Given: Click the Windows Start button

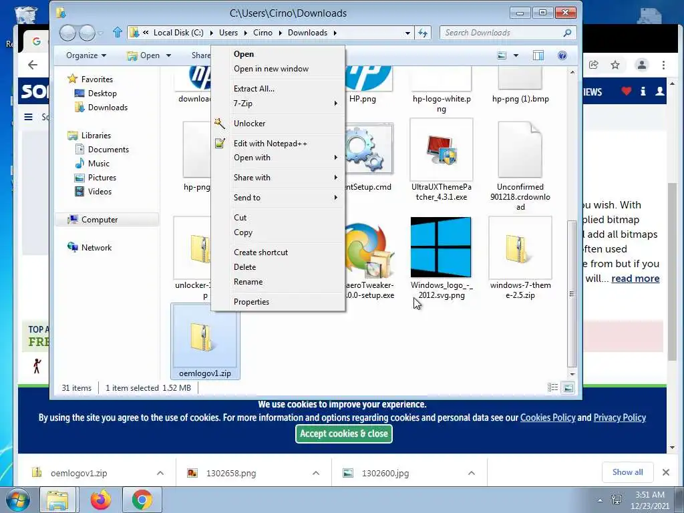Looking at the screenshot, I should point(17,500).
